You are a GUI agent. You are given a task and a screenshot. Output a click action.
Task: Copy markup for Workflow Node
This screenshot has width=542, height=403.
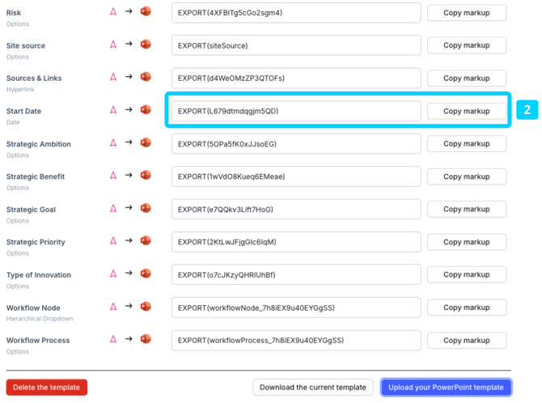pos(467,308)
